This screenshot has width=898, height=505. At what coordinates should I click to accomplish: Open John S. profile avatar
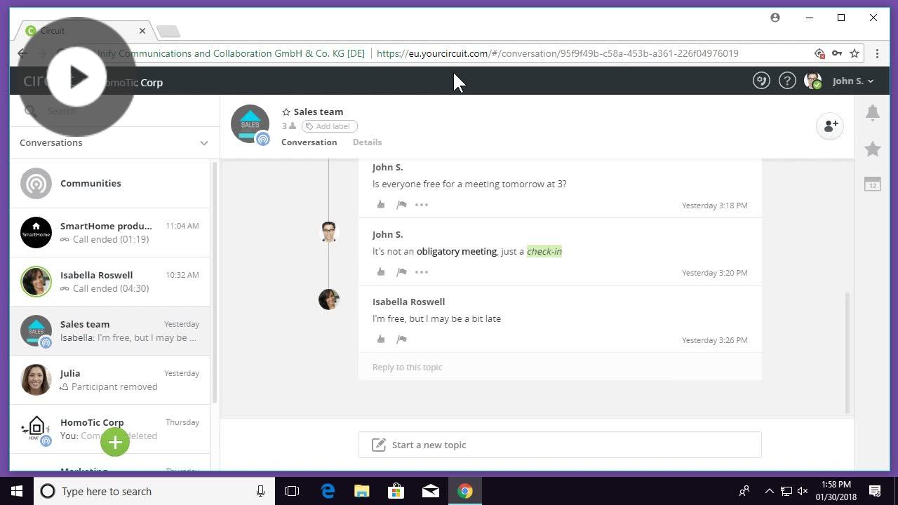click(812, 81)
